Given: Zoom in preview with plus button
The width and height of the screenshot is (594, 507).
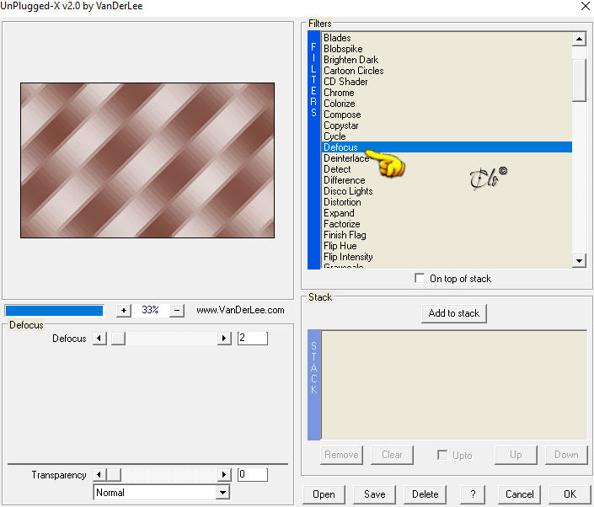Looking at the screenshot, I should [x=124, y=311].
